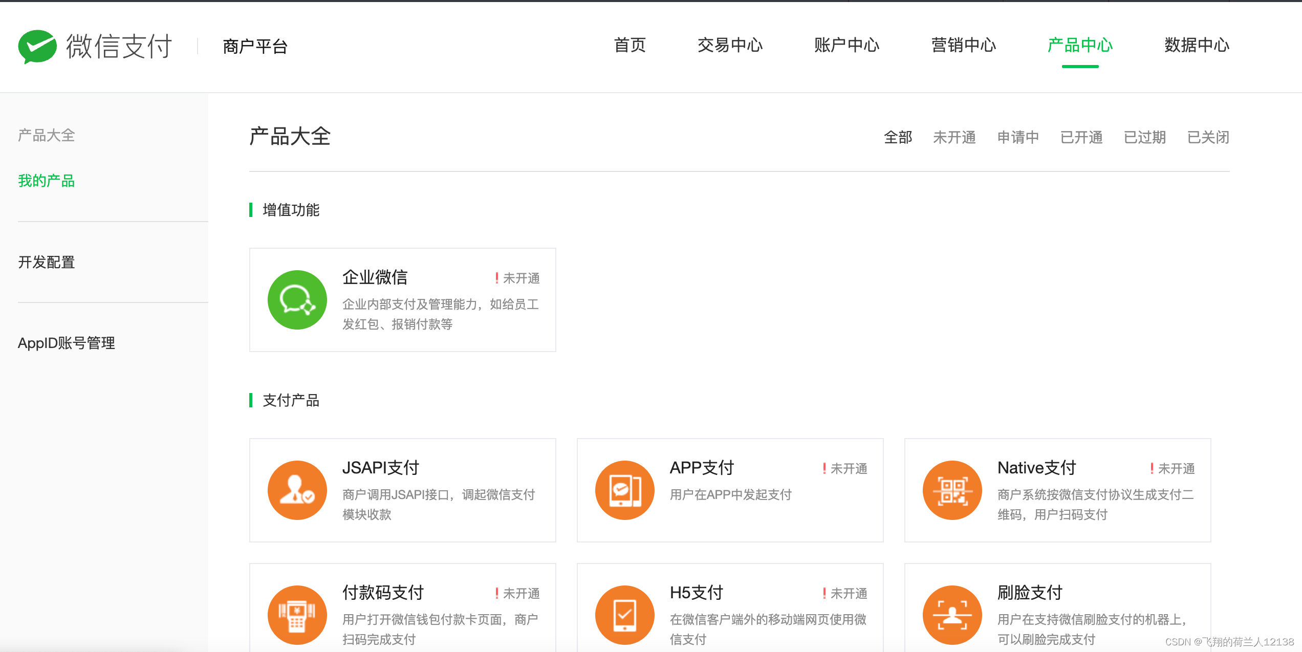This screenshot has width=1302, height=652.
Task: Filter products by 已开通 status
Action: (1081, 137)
